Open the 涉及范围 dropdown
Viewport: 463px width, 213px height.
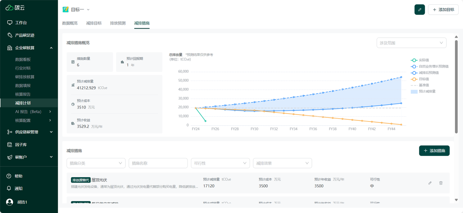point(411,43)
